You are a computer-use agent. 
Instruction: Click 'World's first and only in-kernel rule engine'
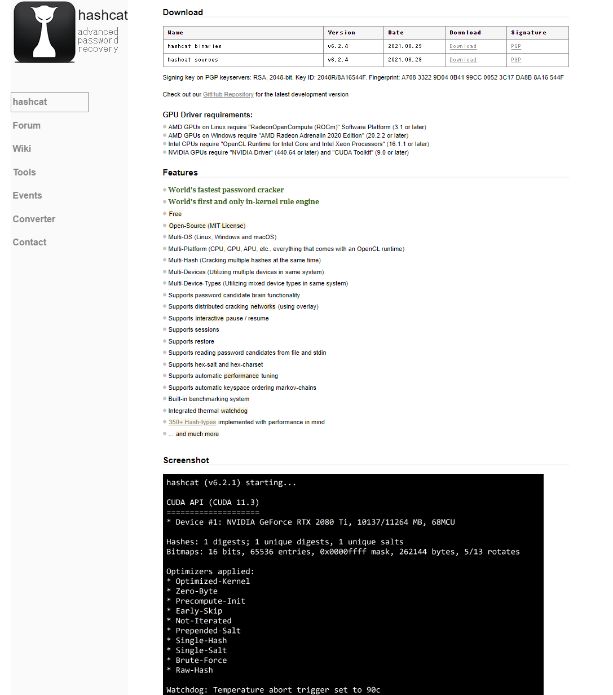[244, 201]
